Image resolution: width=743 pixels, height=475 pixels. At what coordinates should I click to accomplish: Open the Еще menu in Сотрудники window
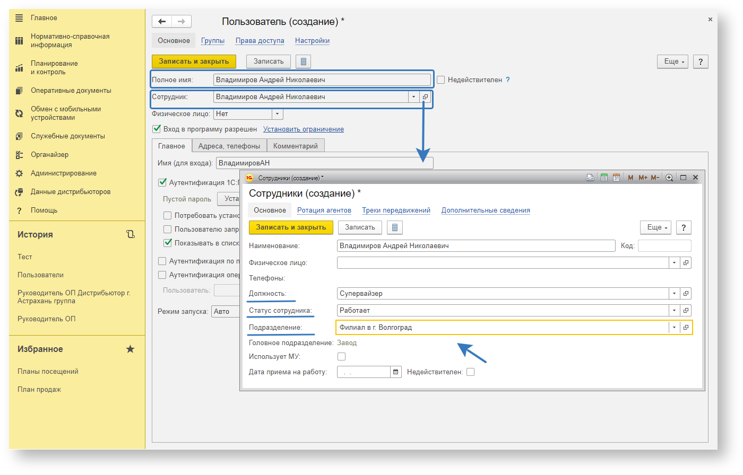(x=655, y=227)
